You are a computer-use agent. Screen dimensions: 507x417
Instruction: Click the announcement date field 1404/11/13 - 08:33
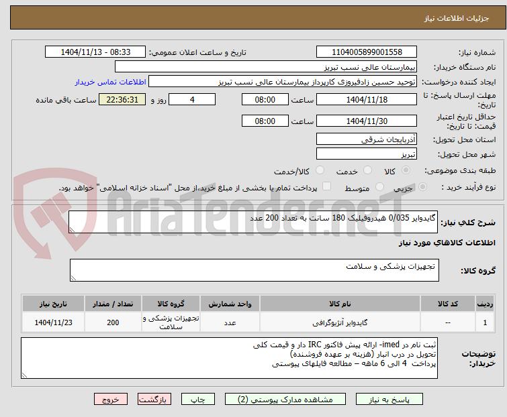tap(95, 52)
